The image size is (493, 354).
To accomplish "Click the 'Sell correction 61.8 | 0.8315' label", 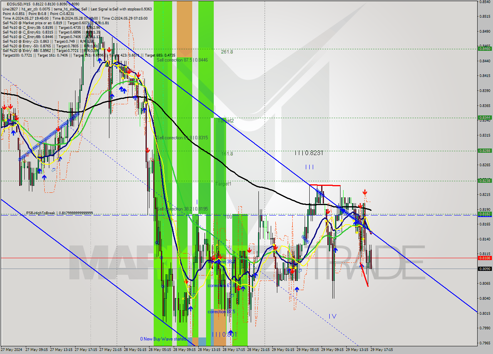I will click(x=182, y=138).
